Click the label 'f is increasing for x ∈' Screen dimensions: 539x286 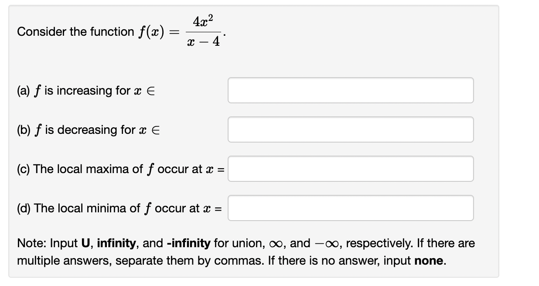pyautogui.click(x=87, y=91)
